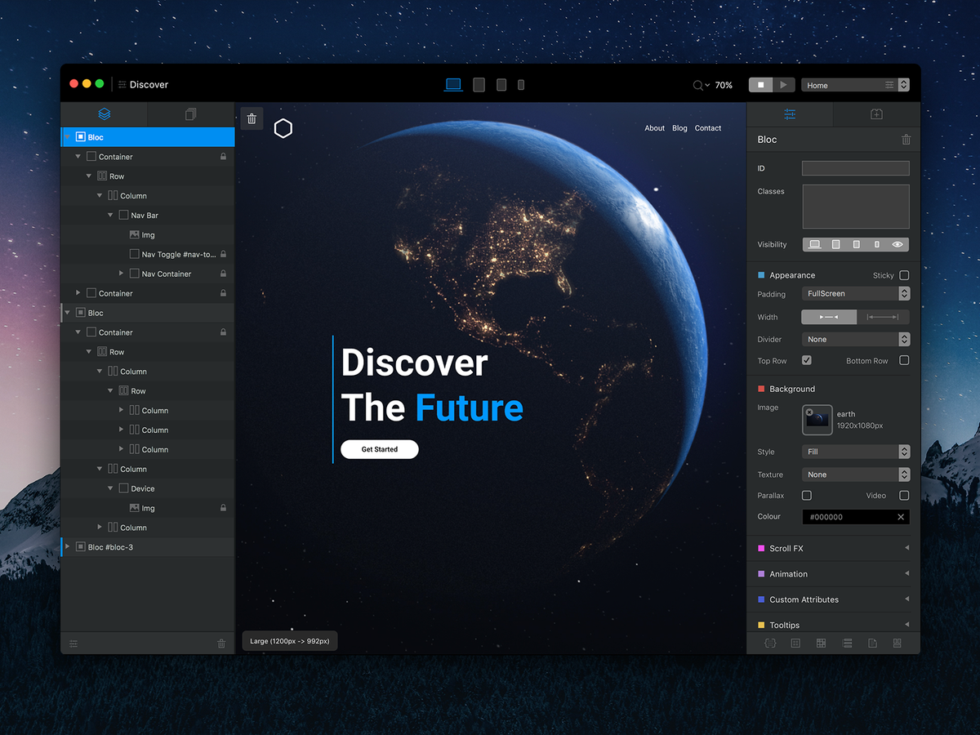Collapse the first Container in layer tree
The height and width of the screenshot is (735, 980).
click(78, 157)
